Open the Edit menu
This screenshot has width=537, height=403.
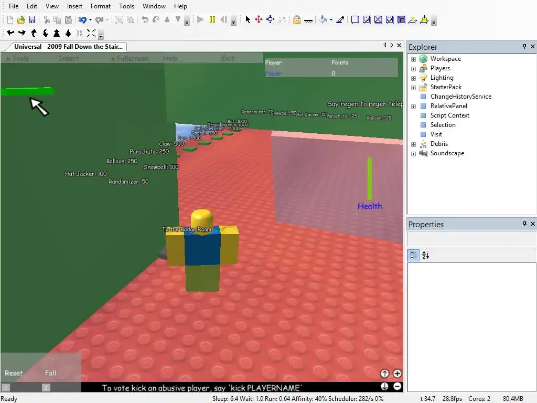point(32,6)
